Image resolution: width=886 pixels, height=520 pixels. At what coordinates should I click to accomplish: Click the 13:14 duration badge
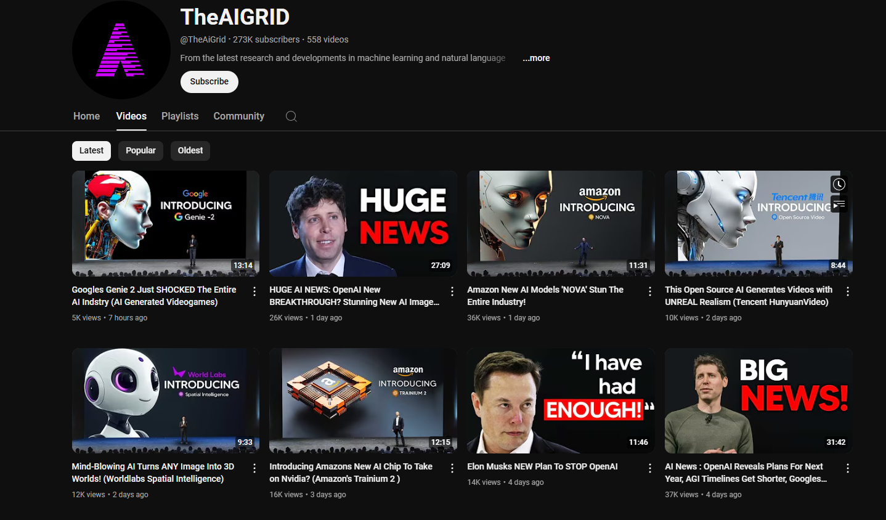click(243, 266)
